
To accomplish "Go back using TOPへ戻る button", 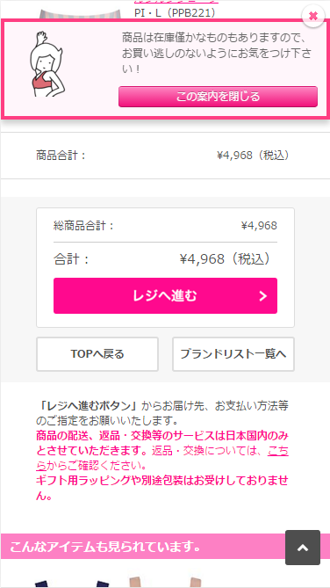I will (97, 354).
